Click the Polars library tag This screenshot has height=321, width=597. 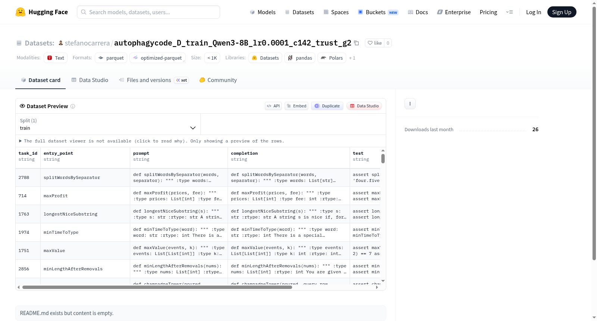[x=332, y=58]
